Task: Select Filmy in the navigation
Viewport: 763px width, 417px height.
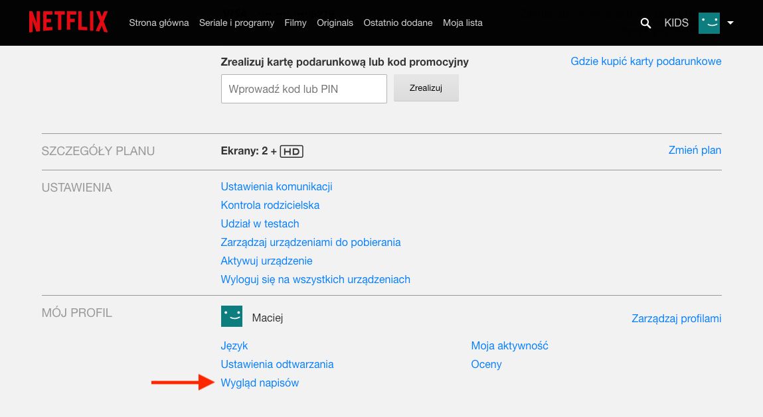Action: [x=296, y=23]
